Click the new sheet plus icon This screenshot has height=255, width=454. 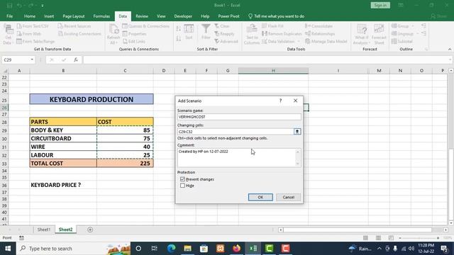point(90,229)
